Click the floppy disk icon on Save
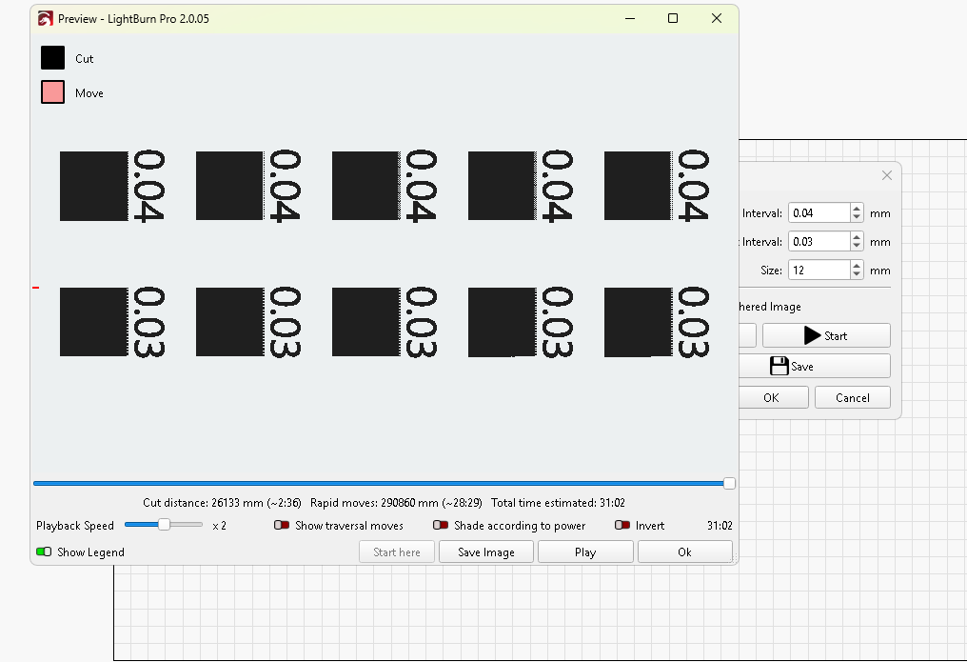967x662 pixels. pyautogui.click(x=781, y=365)
